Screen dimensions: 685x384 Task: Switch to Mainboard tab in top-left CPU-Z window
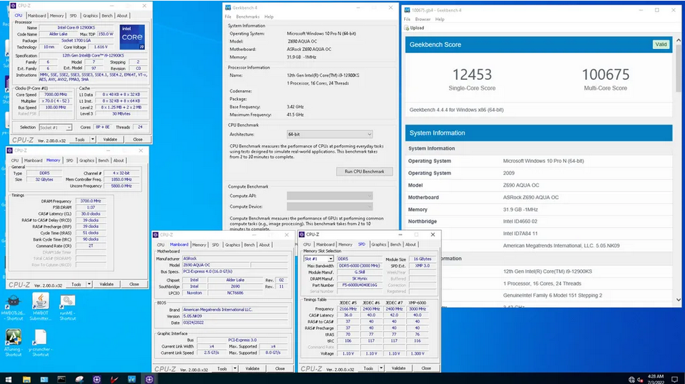(x=36, y=15)
